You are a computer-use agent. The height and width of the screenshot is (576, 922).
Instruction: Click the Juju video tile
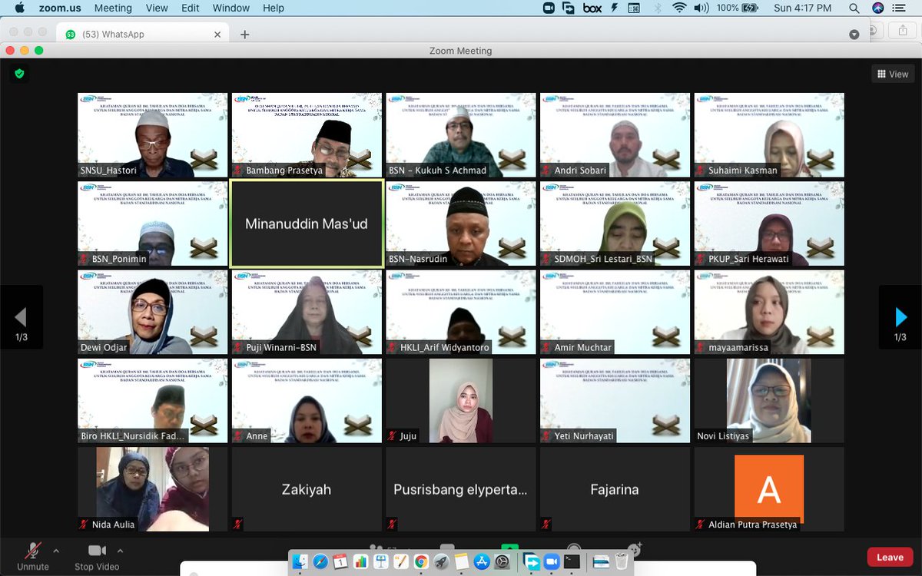tap(461, 401)
